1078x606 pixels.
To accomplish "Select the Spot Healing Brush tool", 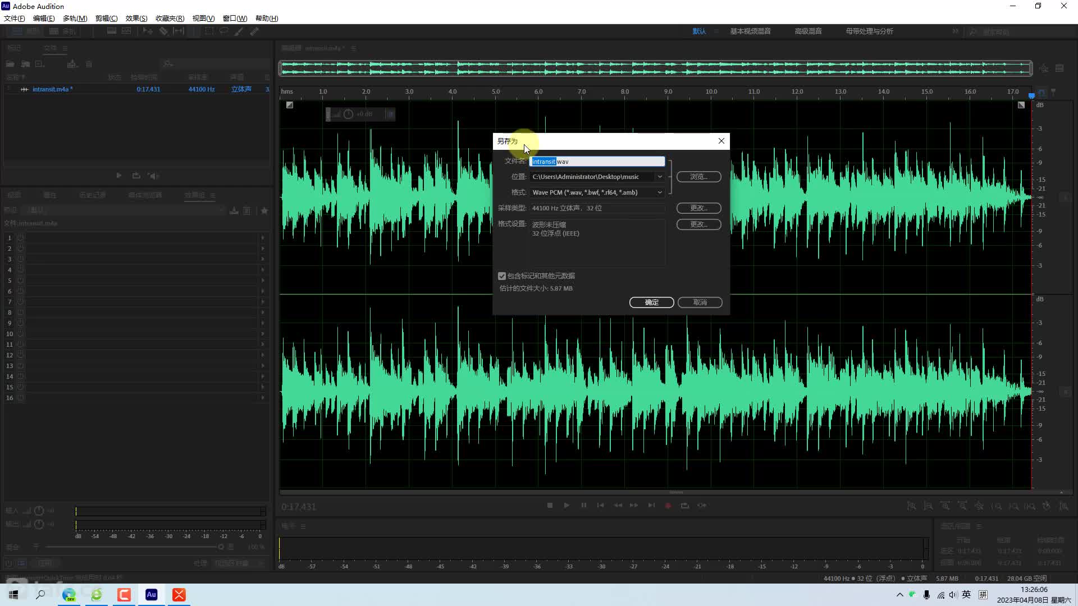I will click(x=254, y=31).
